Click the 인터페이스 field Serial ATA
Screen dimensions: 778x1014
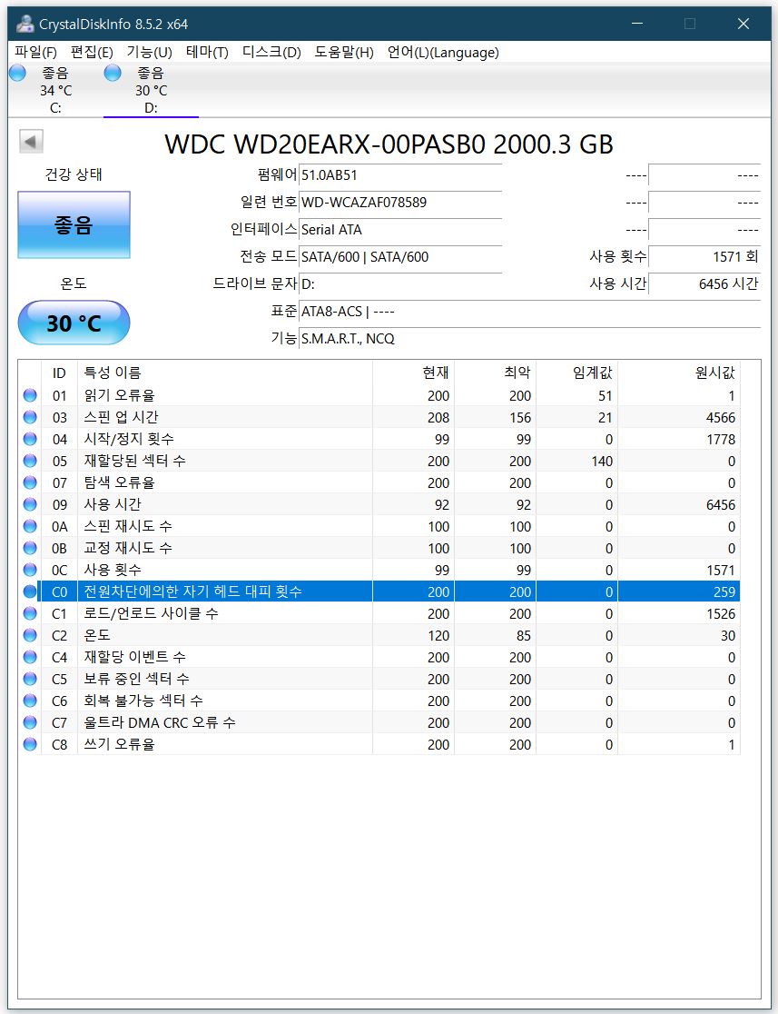400,230
